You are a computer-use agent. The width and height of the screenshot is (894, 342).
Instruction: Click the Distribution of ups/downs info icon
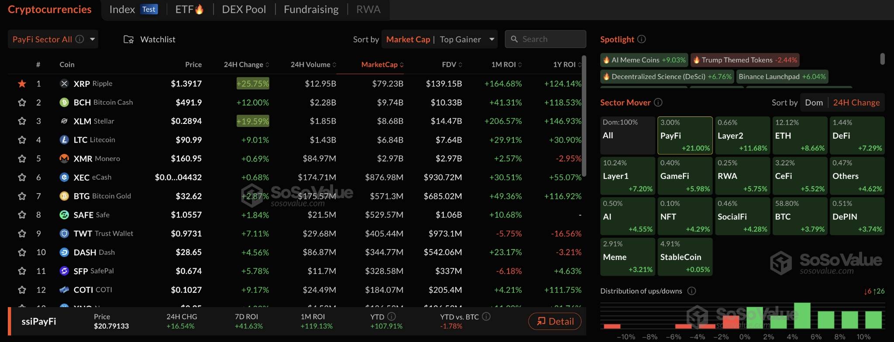click(691, 291)
